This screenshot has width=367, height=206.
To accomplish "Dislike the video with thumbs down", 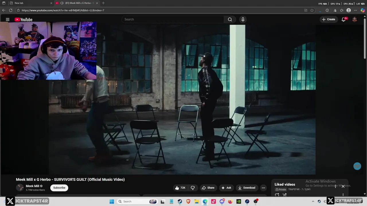I will (x=193, y=188).
